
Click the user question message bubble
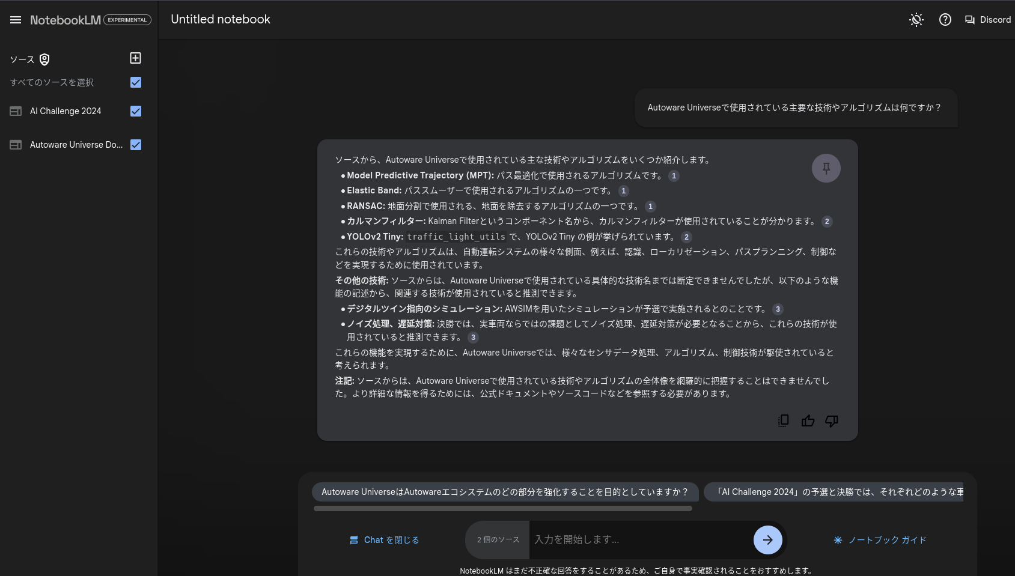pos(796,108)
